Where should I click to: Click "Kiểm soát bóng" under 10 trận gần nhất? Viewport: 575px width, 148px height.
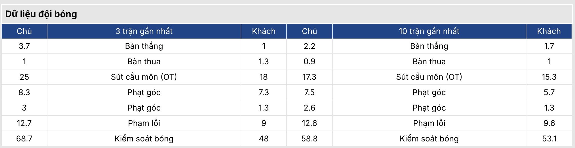click(429, 139)
